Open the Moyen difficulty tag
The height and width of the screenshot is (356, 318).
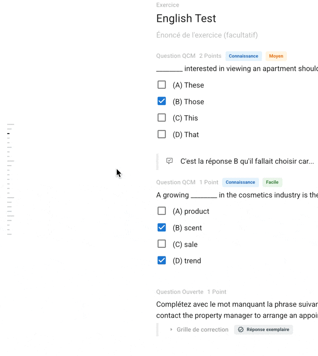tap(276, 56)
